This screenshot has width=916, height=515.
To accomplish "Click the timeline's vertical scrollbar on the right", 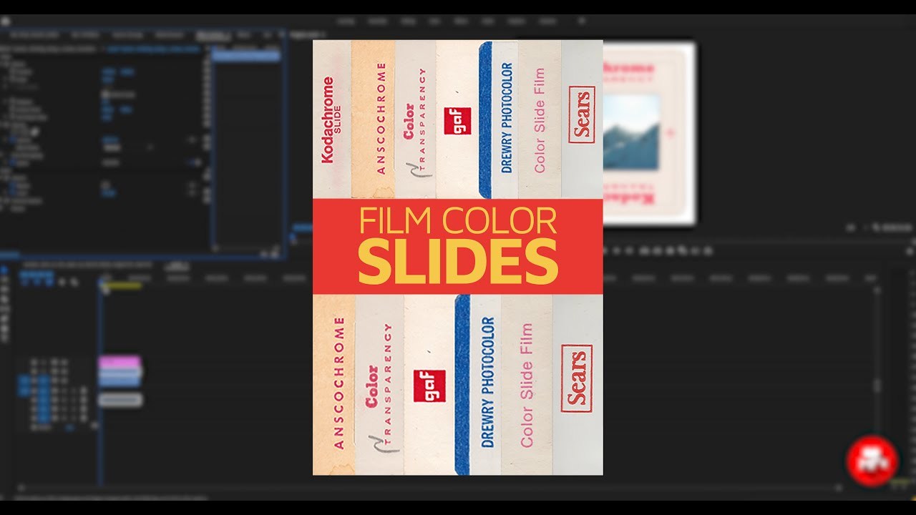I will [x=877, y=385].
